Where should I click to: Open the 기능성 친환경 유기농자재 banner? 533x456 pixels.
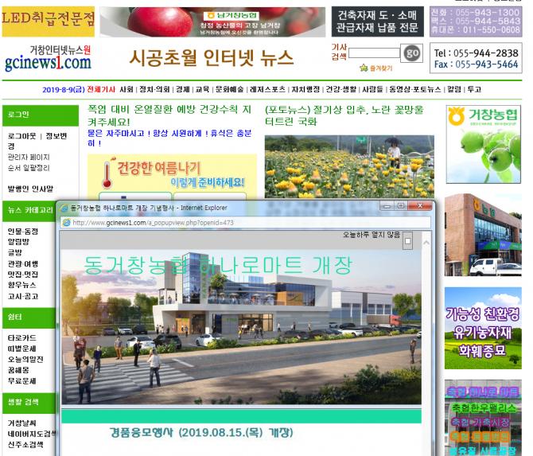click(483, 328)
